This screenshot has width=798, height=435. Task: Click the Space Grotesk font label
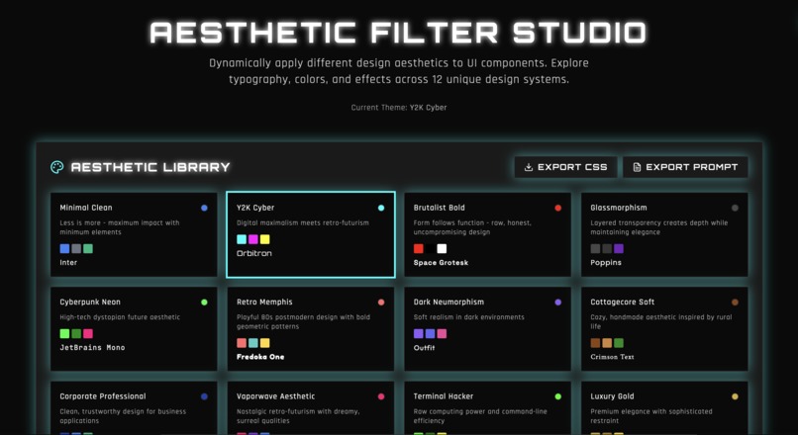click(x=441, y=263)
